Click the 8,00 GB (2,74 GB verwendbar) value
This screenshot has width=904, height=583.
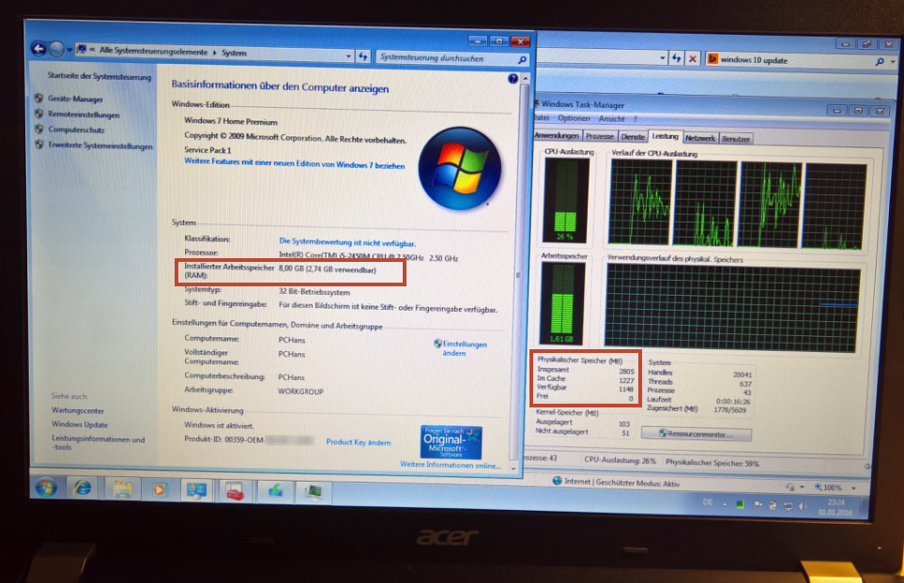[327, 269]
